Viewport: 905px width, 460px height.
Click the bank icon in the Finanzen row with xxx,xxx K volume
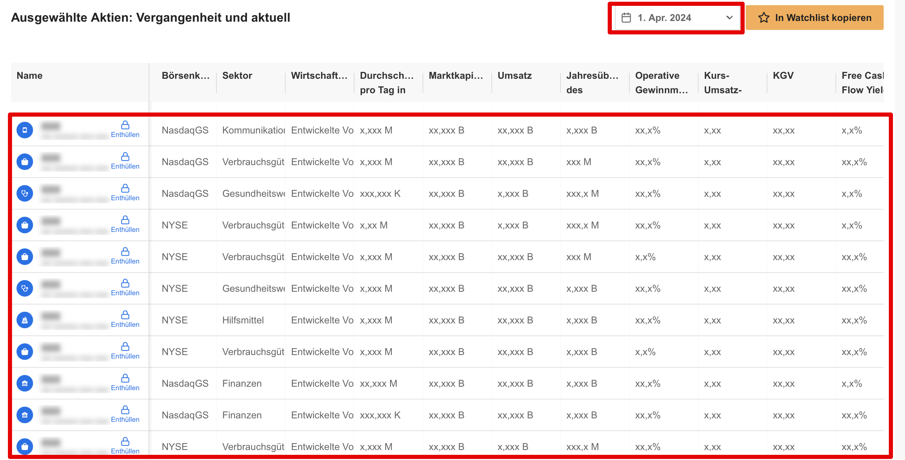[x=24, y=415]
